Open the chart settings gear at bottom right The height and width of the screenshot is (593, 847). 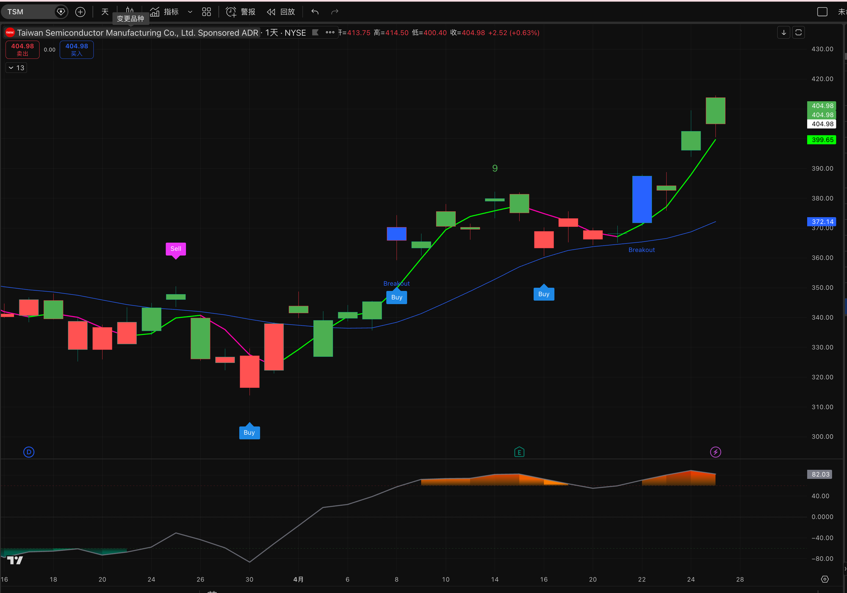(825, 579)
